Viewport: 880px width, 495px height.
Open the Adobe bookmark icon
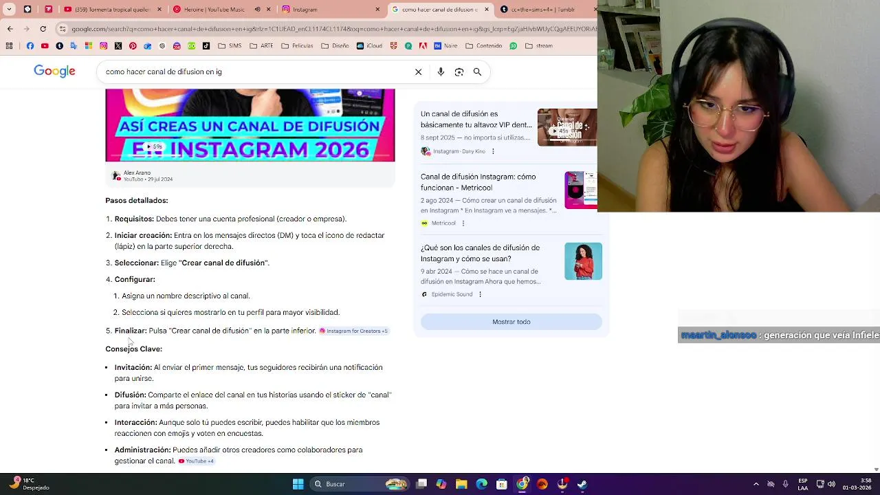[423, 46]
